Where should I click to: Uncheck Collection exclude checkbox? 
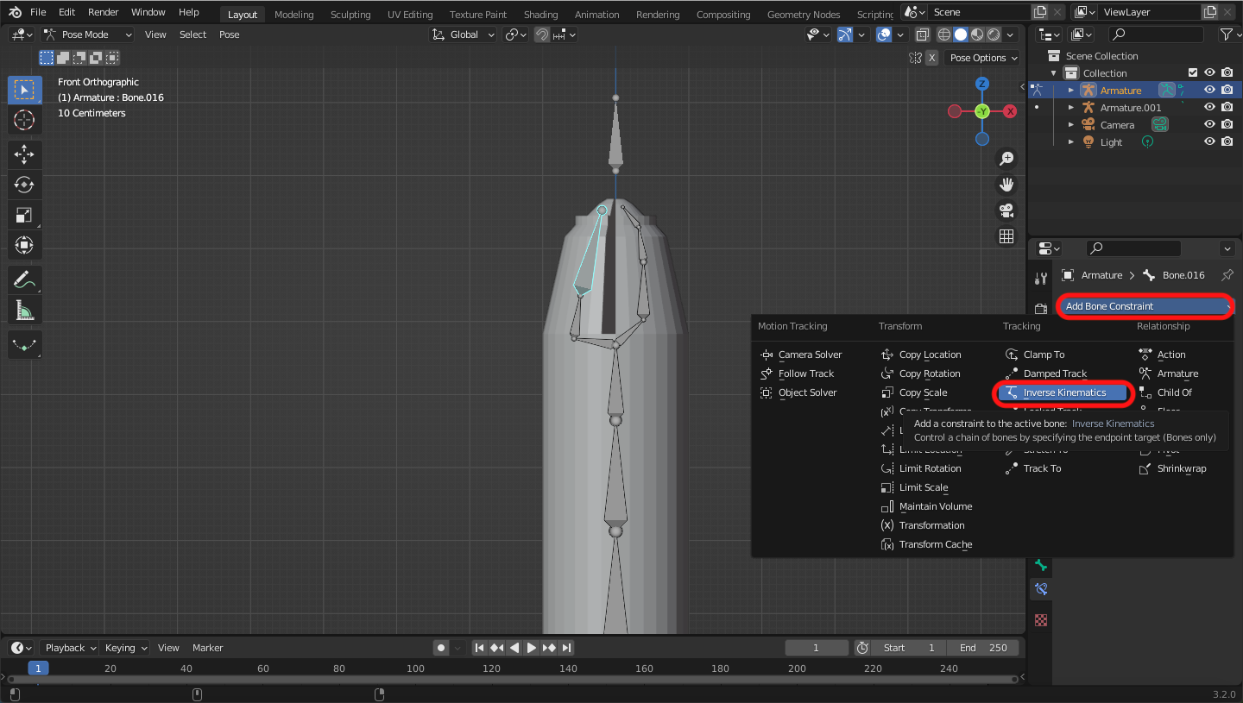coord(1193,72)
